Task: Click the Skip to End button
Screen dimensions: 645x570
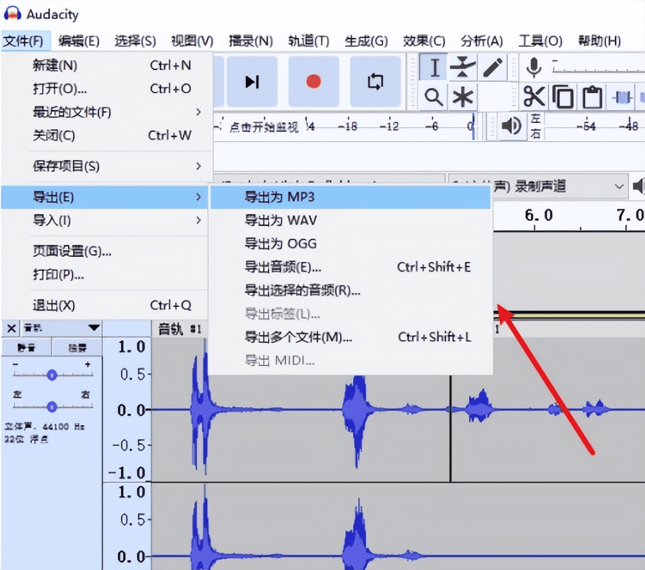Action: coord(252,81)
